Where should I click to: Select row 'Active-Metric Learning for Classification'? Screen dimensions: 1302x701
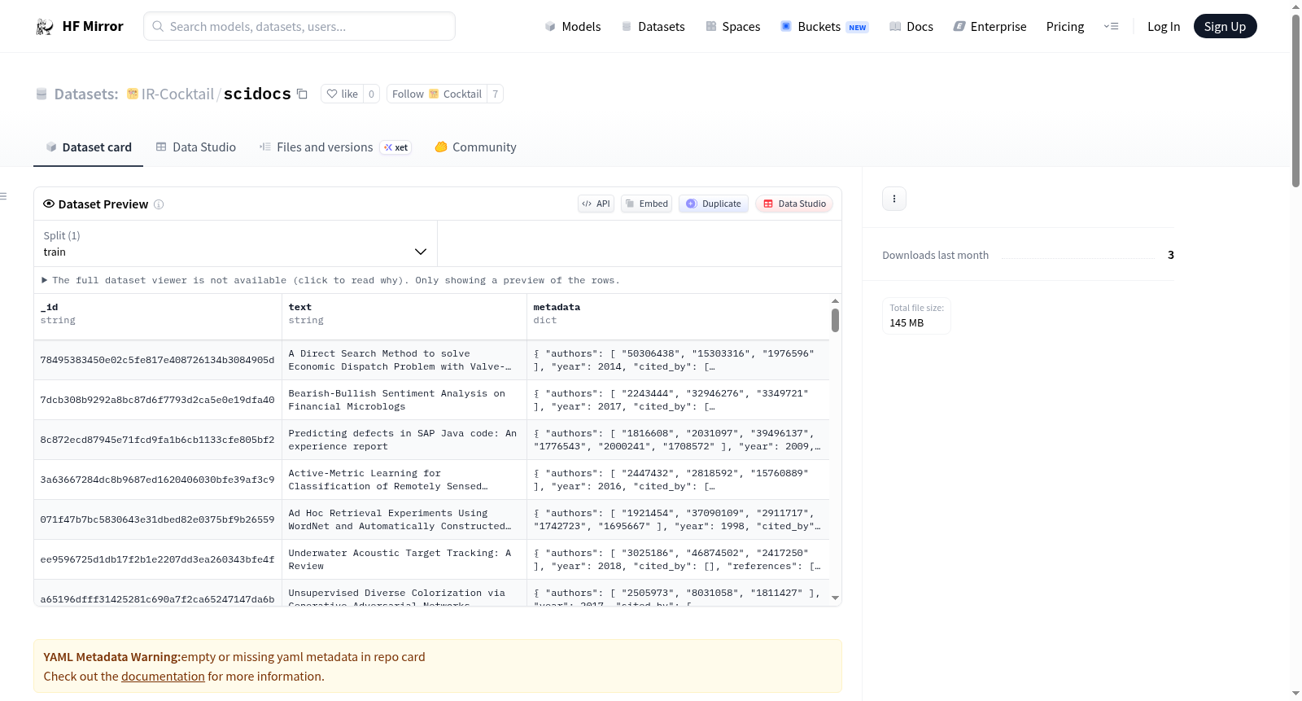[431, 480]
